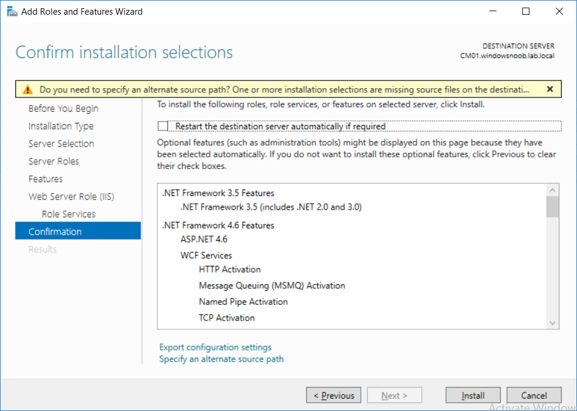
Task: Click the 'WCF Services' list entry
Action: coord(206,255)
